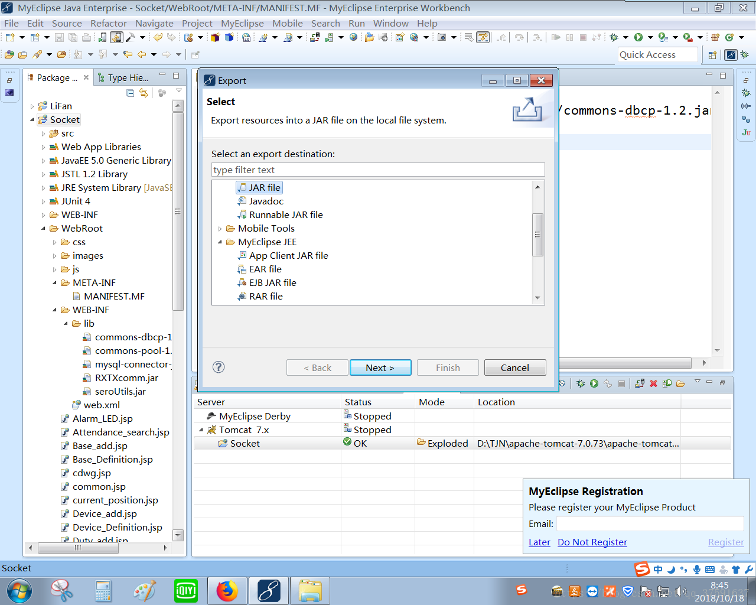The height and width of the screenshot is (605, 756).
Task: Click the Next > button
Action: click(x=380, y=367)
